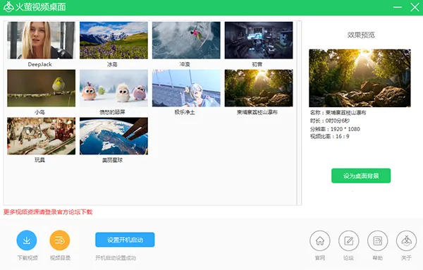Screen dimensions: 423x270
Task: Select the 美丽星球 earth thumbnail
Action: pyautogui.click(x=114, y=136)
